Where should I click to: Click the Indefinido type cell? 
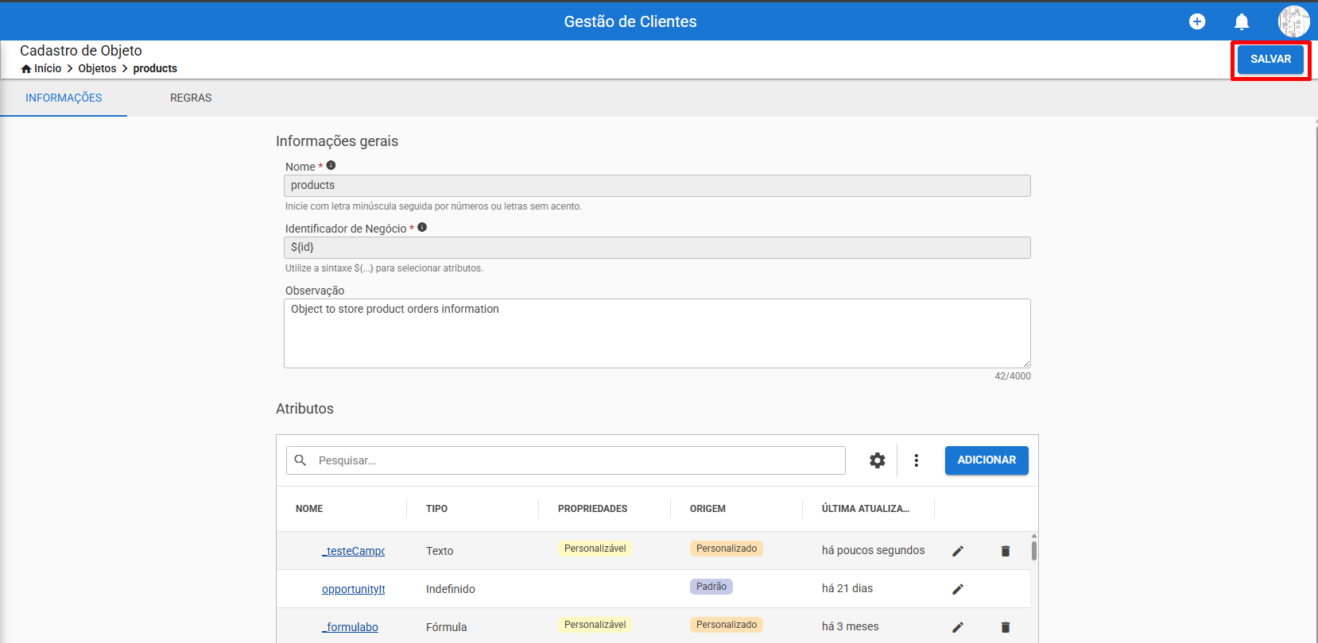coord(451,589)
